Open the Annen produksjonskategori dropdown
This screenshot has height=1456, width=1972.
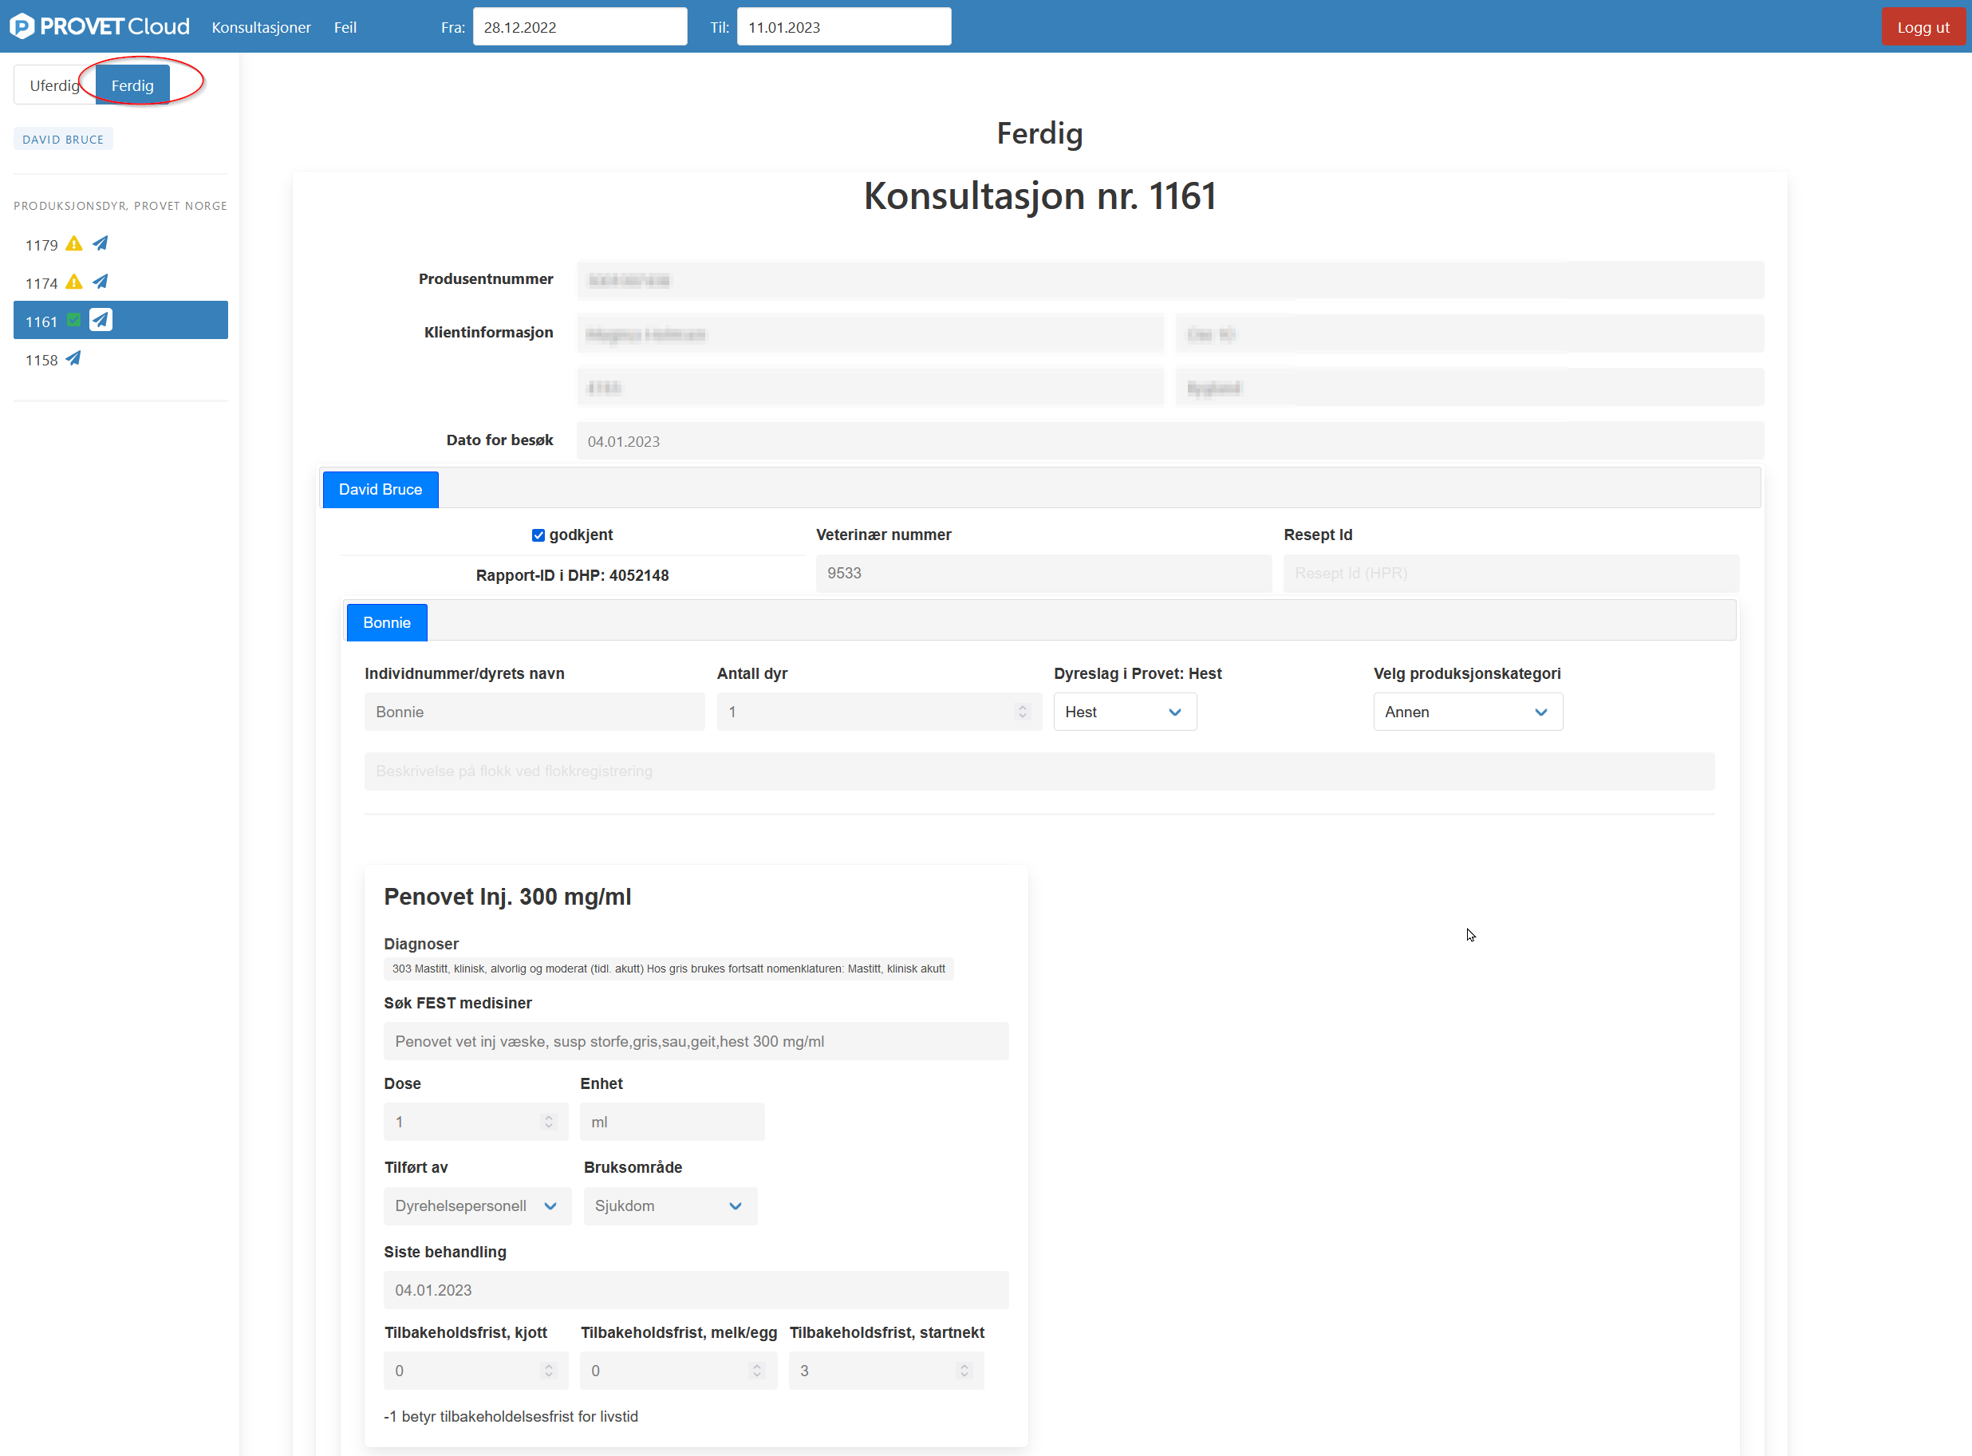coord(1467,712)
